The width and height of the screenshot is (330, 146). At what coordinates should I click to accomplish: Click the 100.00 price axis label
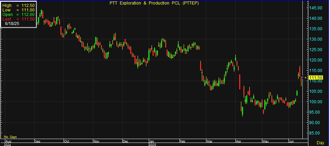point(316,102)
